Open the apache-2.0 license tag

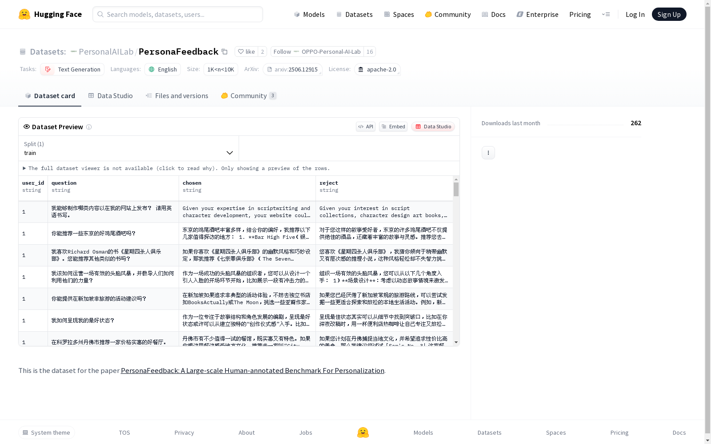pos(377,69)
